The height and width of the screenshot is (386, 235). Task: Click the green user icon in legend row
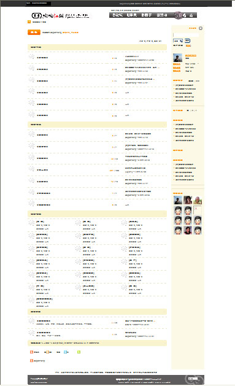point(79,352)
